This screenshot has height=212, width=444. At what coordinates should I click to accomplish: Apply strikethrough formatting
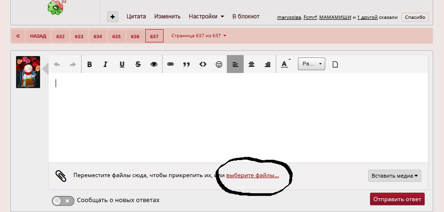pos(138,65)
